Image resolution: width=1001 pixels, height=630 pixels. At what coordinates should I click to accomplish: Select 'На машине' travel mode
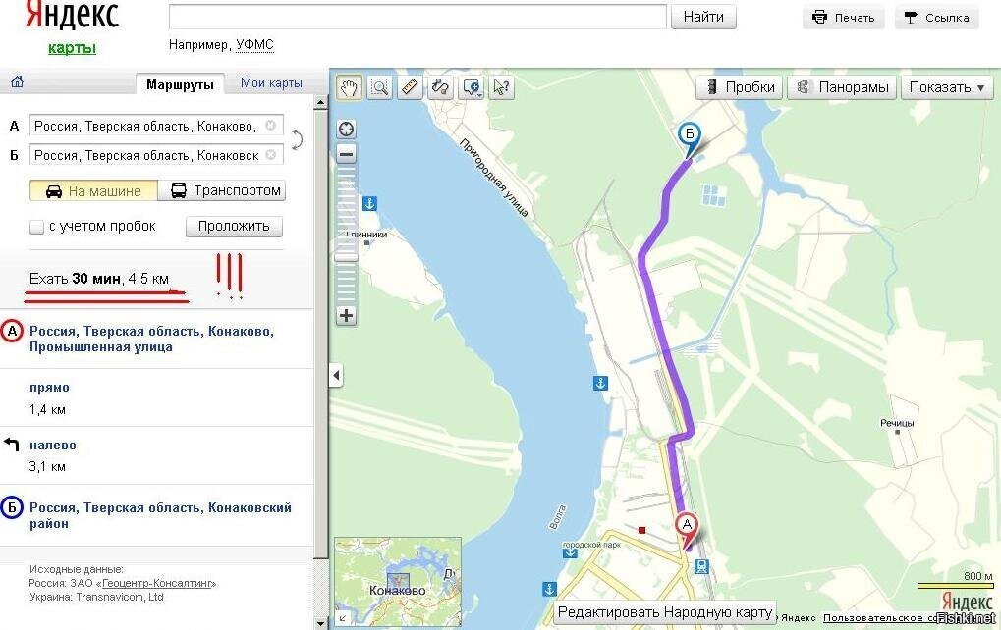[93, 190]
